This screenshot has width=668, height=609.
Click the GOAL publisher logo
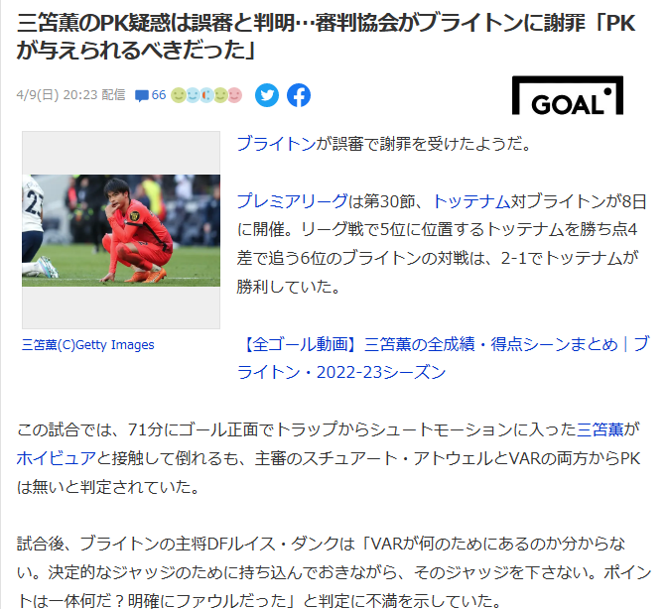[x=568, y=95]
